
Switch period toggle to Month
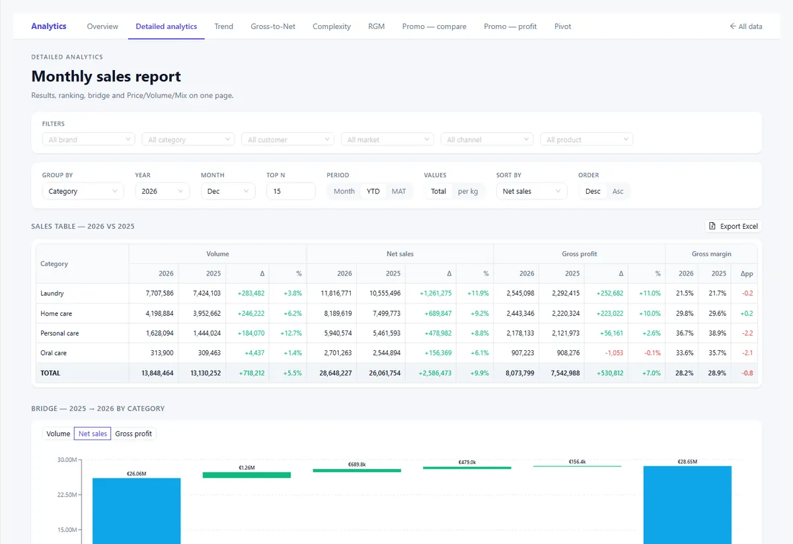pos(344,191)
